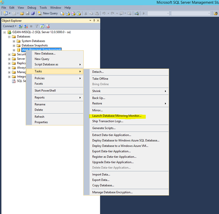The height and width of the screenshot is (214, 219).
Task: Click the Open File folder icon in toolbar
Action: coord(22,13)
